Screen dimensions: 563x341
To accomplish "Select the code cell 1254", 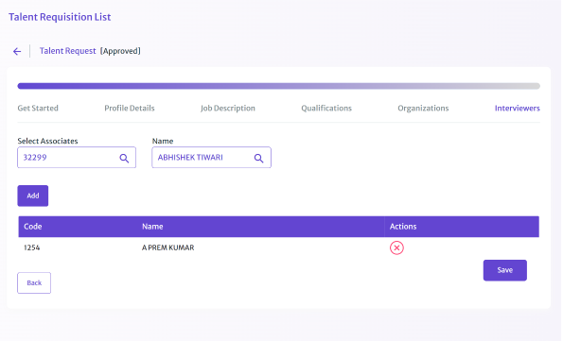I will click(31, 247).
